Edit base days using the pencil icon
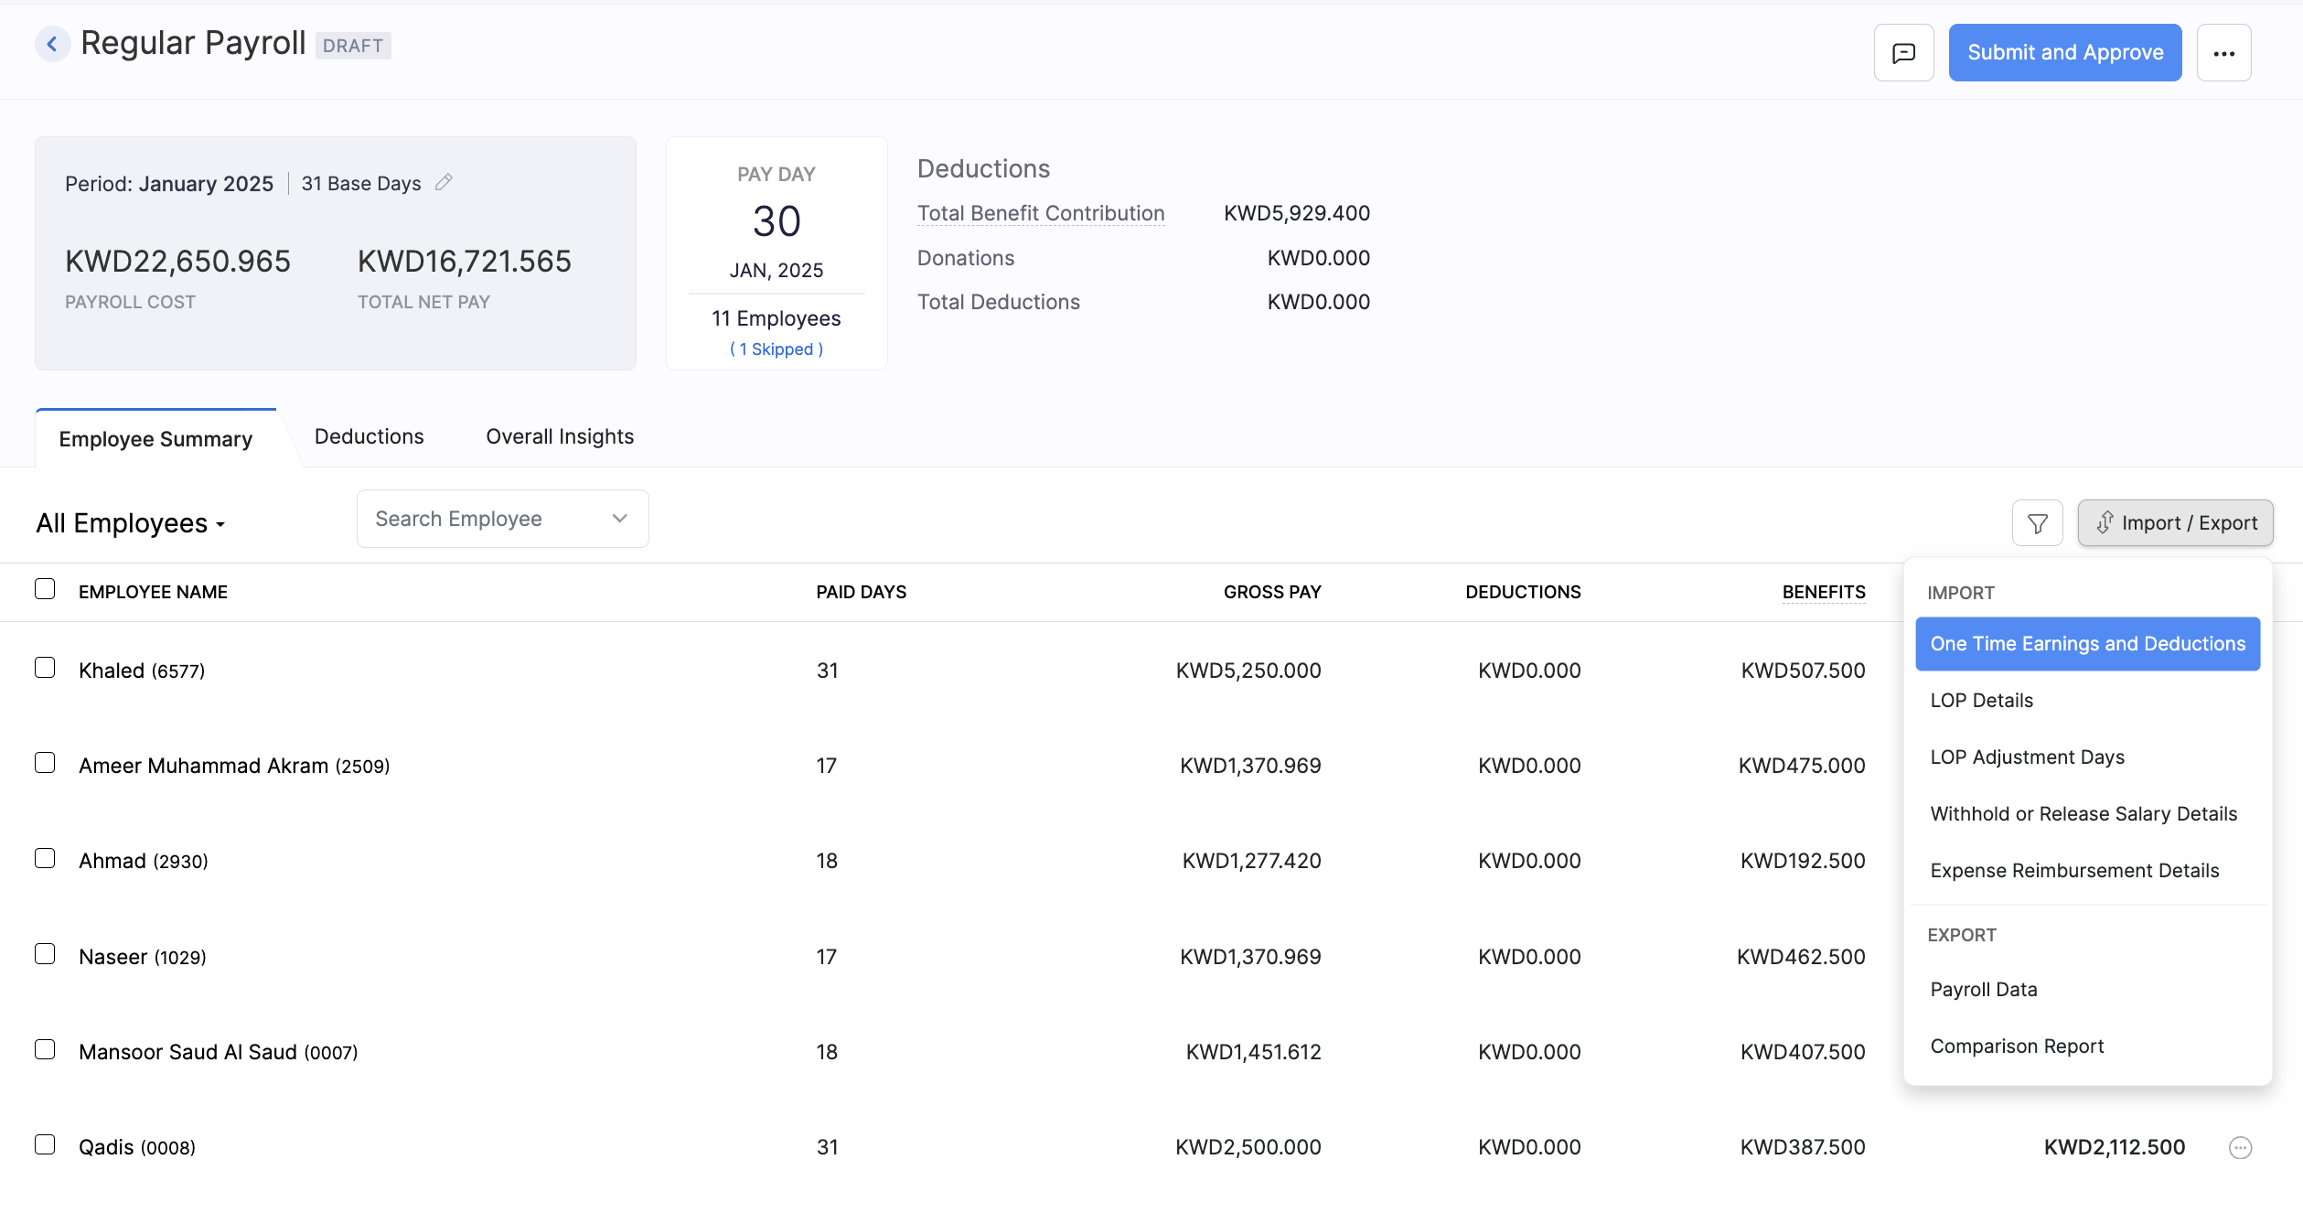The height and width of the screenshot is (1213, 2303). click(x=445, y=182)
